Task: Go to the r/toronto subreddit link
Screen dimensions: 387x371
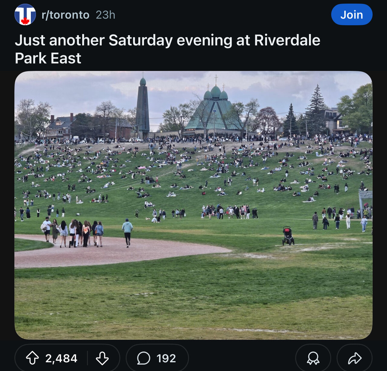Action: (x=65, y=15)
